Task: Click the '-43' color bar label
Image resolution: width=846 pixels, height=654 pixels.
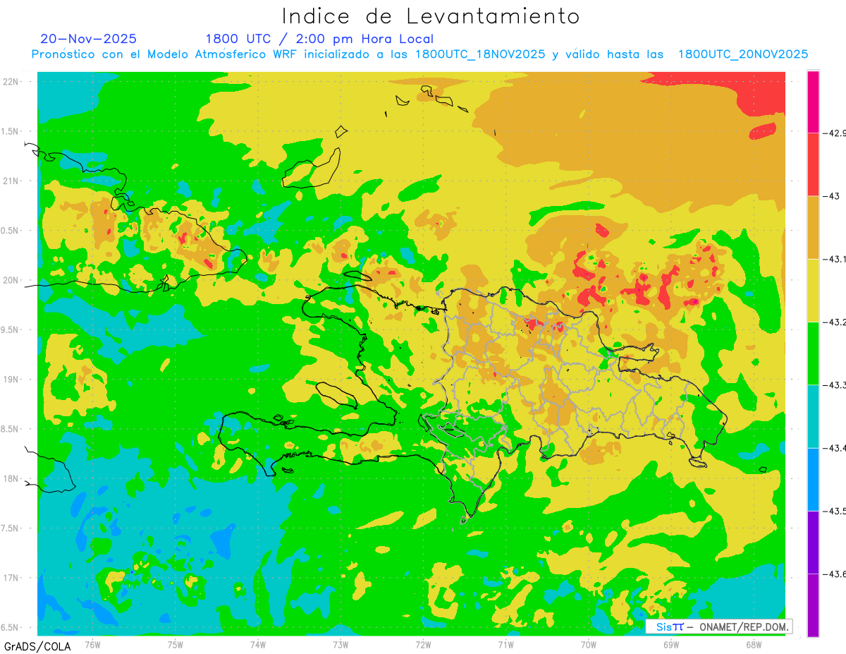Action: point(830,196)
